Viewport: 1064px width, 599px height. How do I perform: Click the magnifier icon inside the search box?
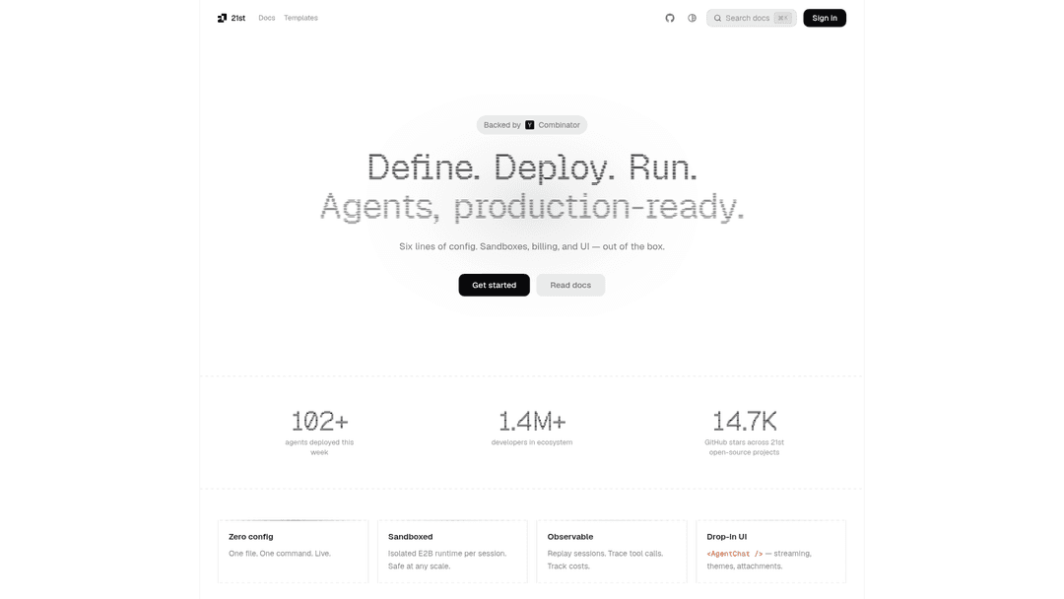[x=718, y=17]
